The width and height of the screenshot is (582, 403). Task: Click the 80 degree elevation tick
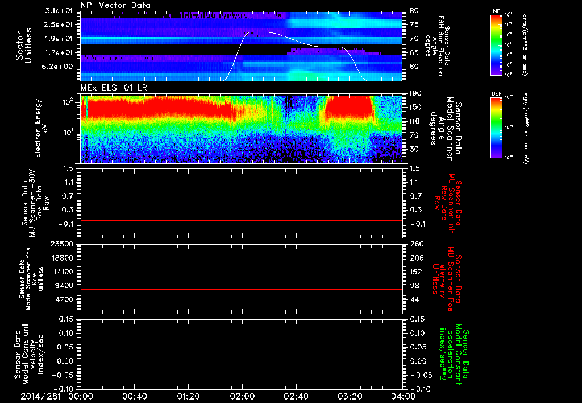(x=414, y=11)
